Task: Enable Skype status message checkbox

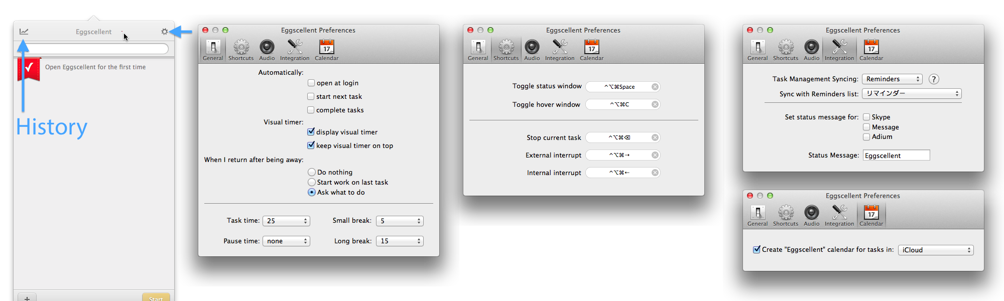Action: tap(866, 117)
